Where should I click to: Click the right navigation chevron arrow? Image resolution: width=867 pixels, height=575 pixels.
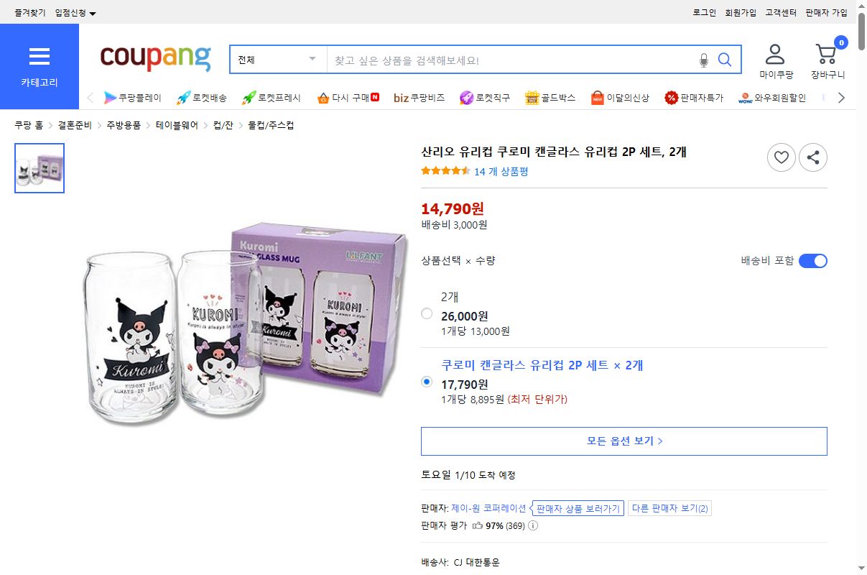[841, 97]
